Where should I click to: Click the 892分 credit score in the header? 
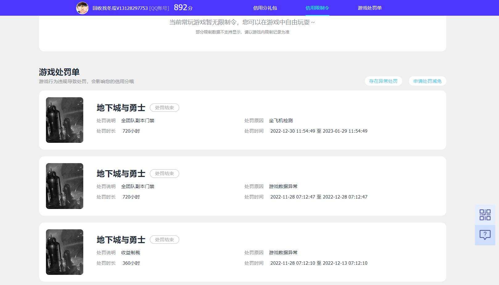tap(183, 8)
